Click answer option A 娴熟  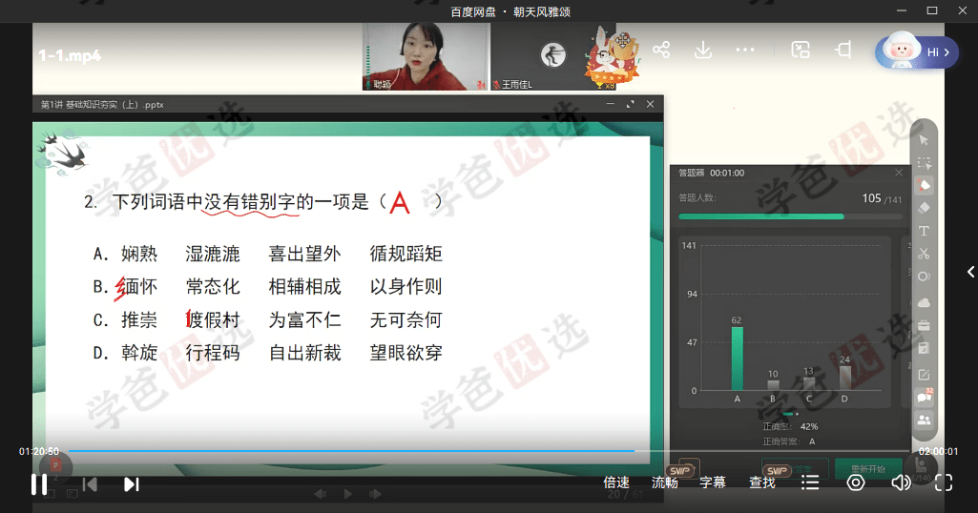tap(126, 254)
